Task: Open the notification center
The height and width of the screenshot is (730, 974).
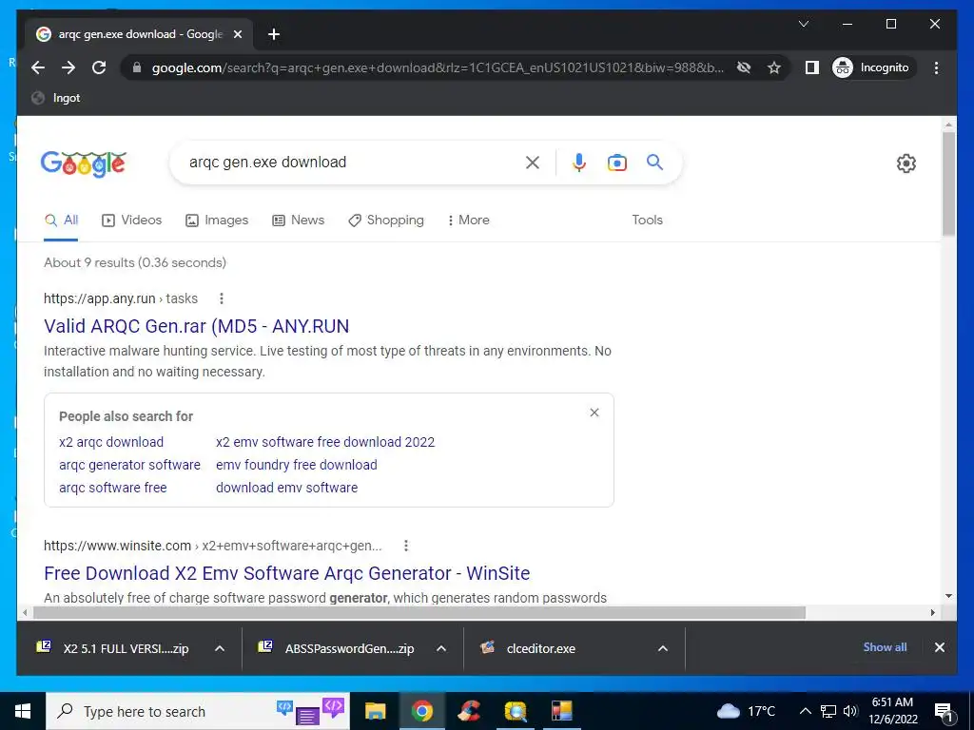Action: (x=944, y=711)
